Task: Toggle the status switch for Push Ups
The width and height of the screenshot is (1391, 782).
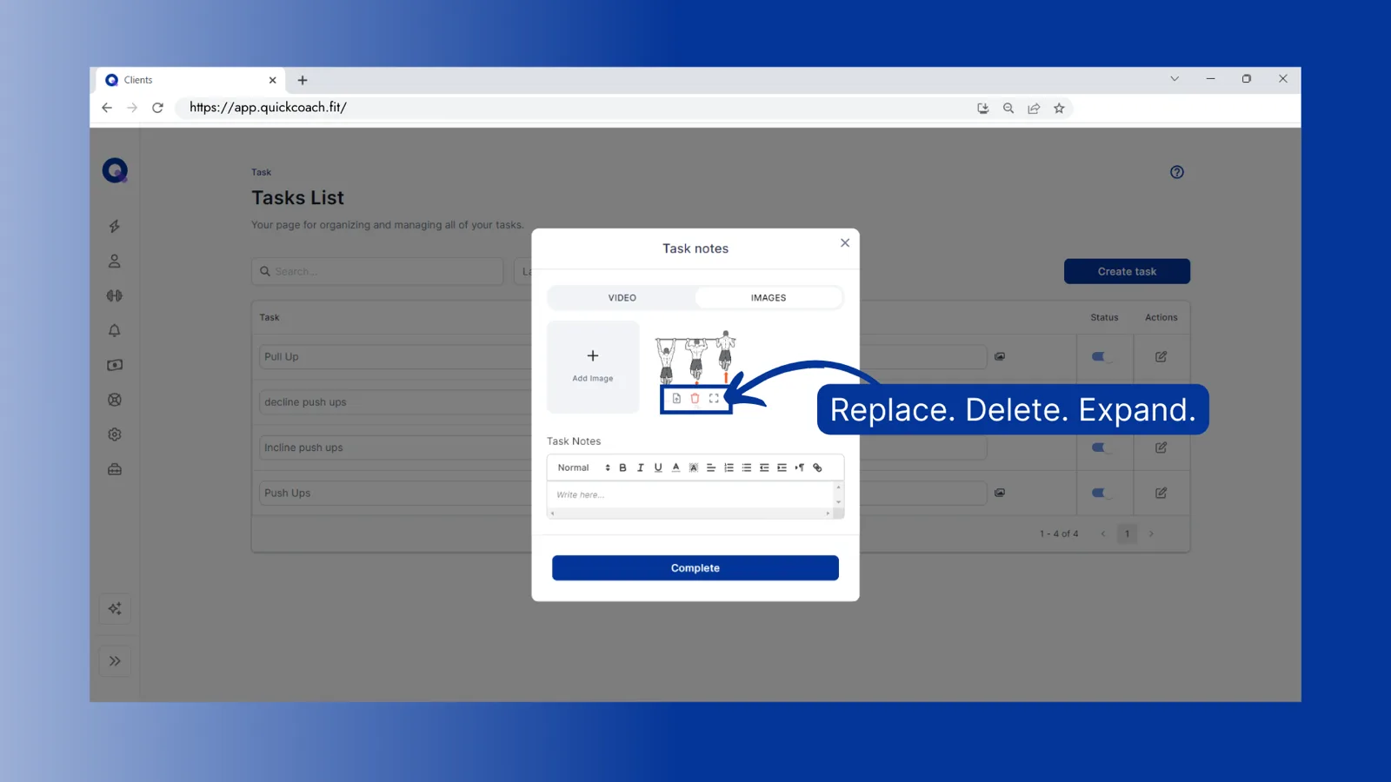Action: pyautogui.click(x=1101, y=493)
